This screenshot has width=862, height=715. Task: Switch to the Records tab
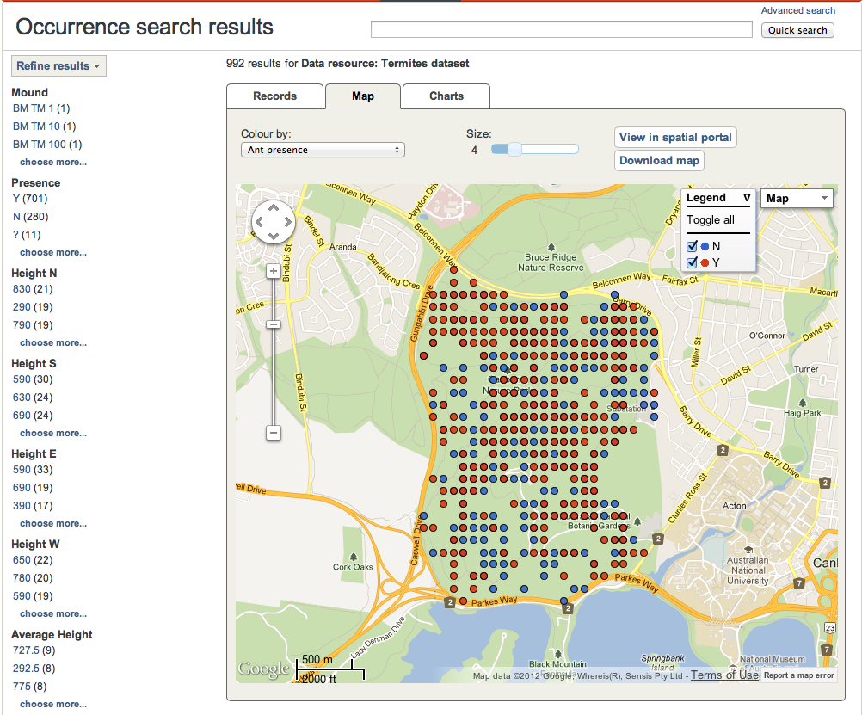point(275,96)
